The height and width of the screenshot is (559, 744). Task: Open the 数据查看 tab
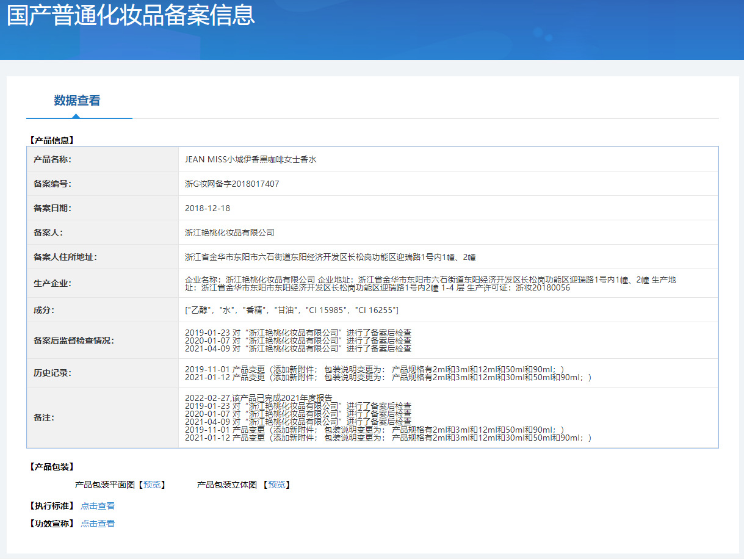point(77,101)
